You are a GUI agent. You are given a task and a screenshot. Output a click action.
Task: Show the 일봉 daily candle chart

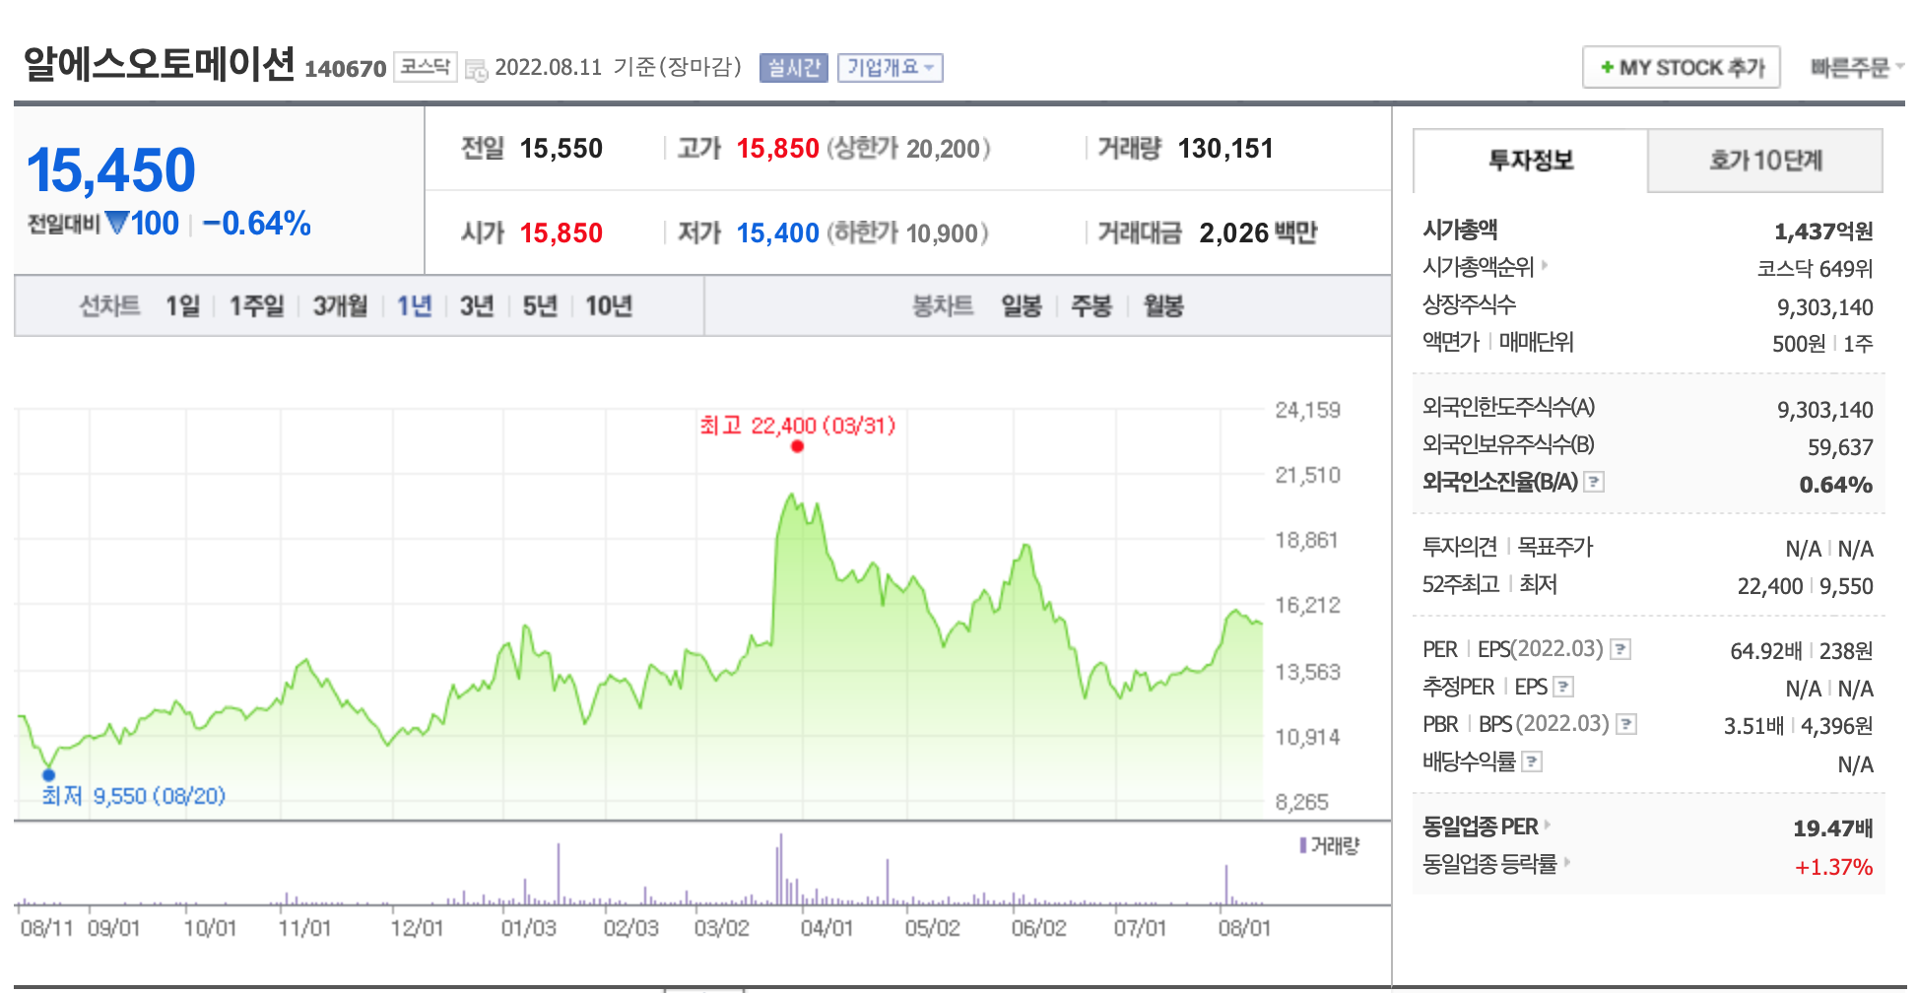tap(1022, 305)
